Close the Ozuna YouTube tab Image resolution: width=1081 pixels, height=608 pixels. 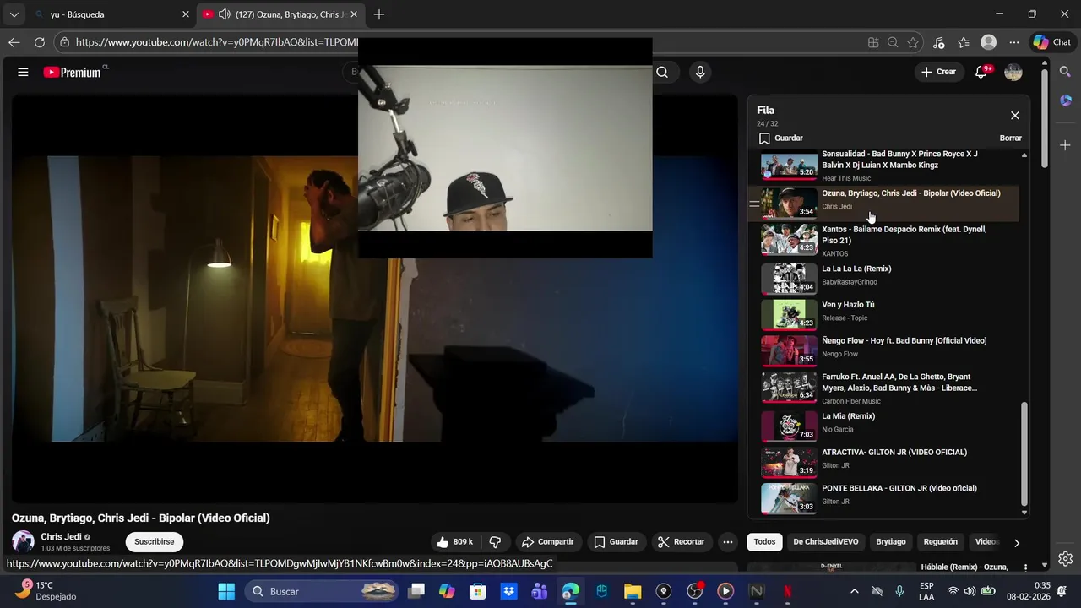[x=355, y=14]
